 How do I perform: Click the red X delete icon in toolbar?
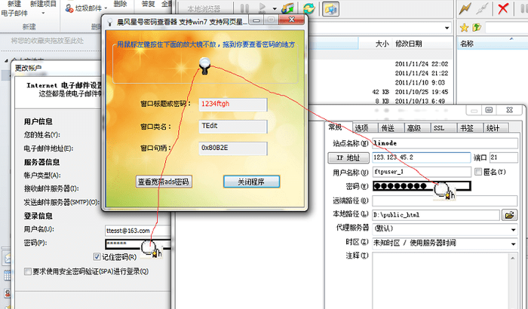pyautogui.click(x=502, y=8)
